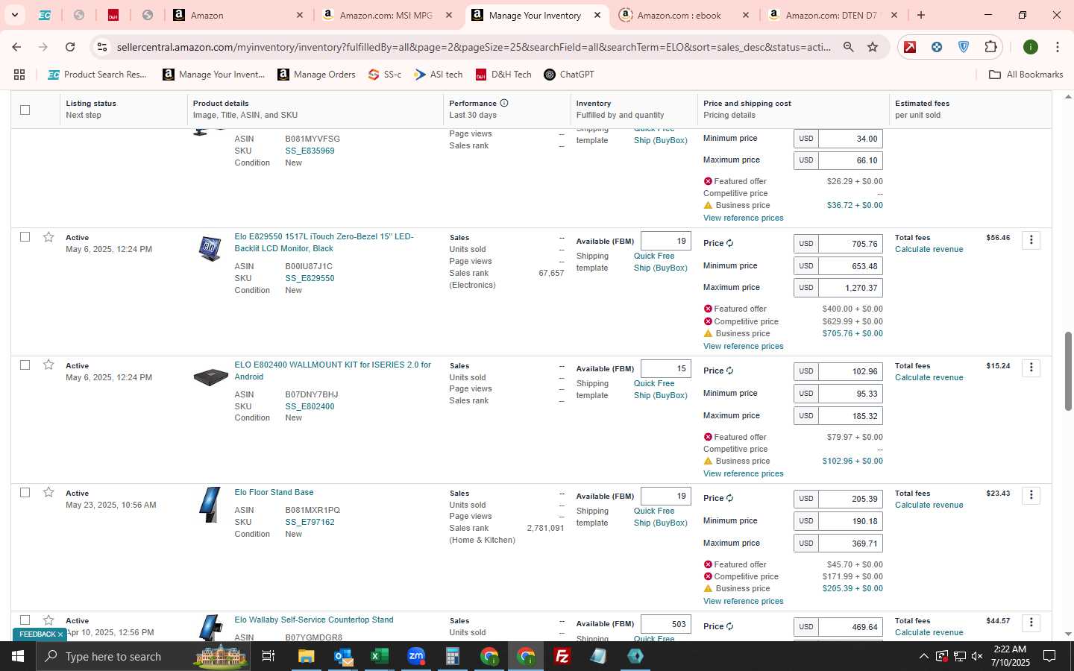Select the Elo E829550 listing checkbox
1074x671 pixels.
pyautogui.click(x=25, y=237)
